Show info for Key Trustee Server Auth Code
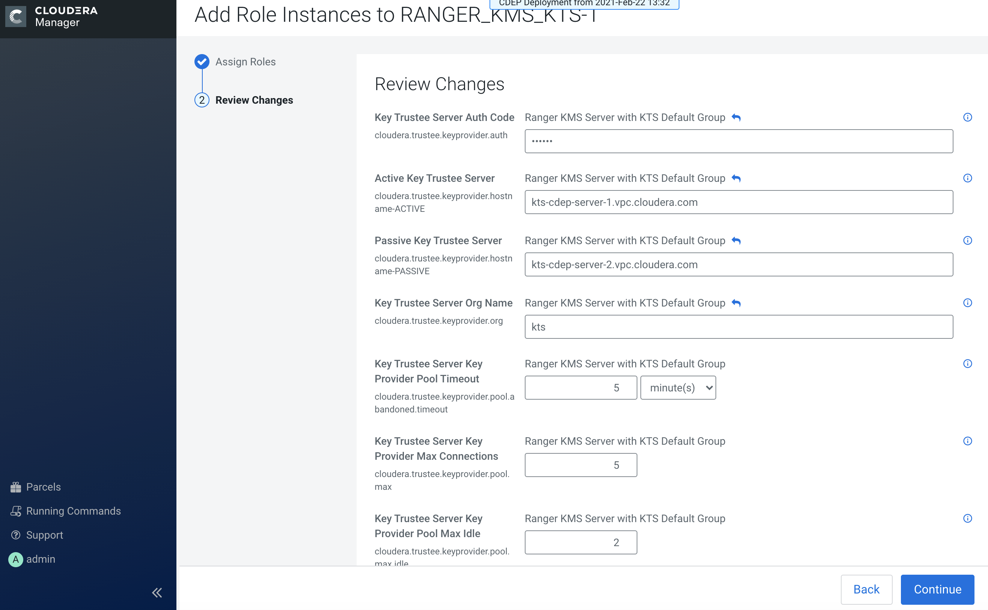 coord(967,118)
